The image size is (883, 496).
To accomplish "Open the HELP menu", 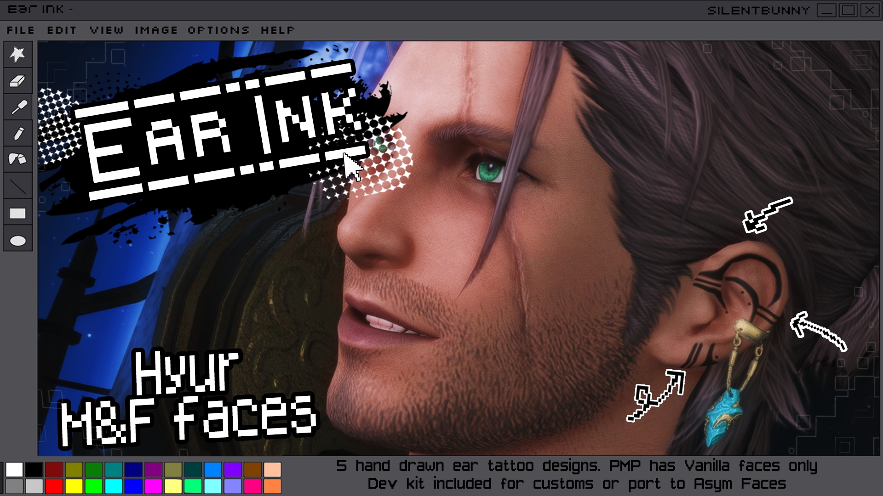I will click(x=277, y=30).
